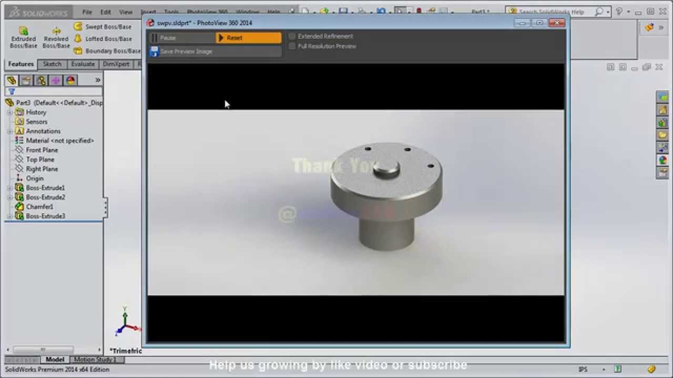Choose the Swept Boss/Base feature
The width and height of the screenshot is (673, 378).
103,27
